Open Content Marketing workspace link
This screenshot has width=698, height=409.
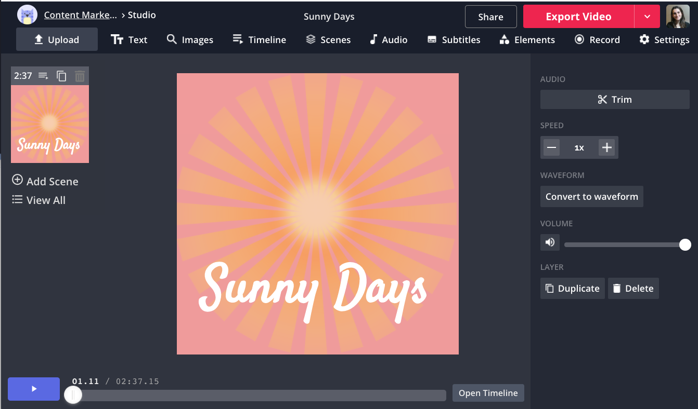click(81, 15)
